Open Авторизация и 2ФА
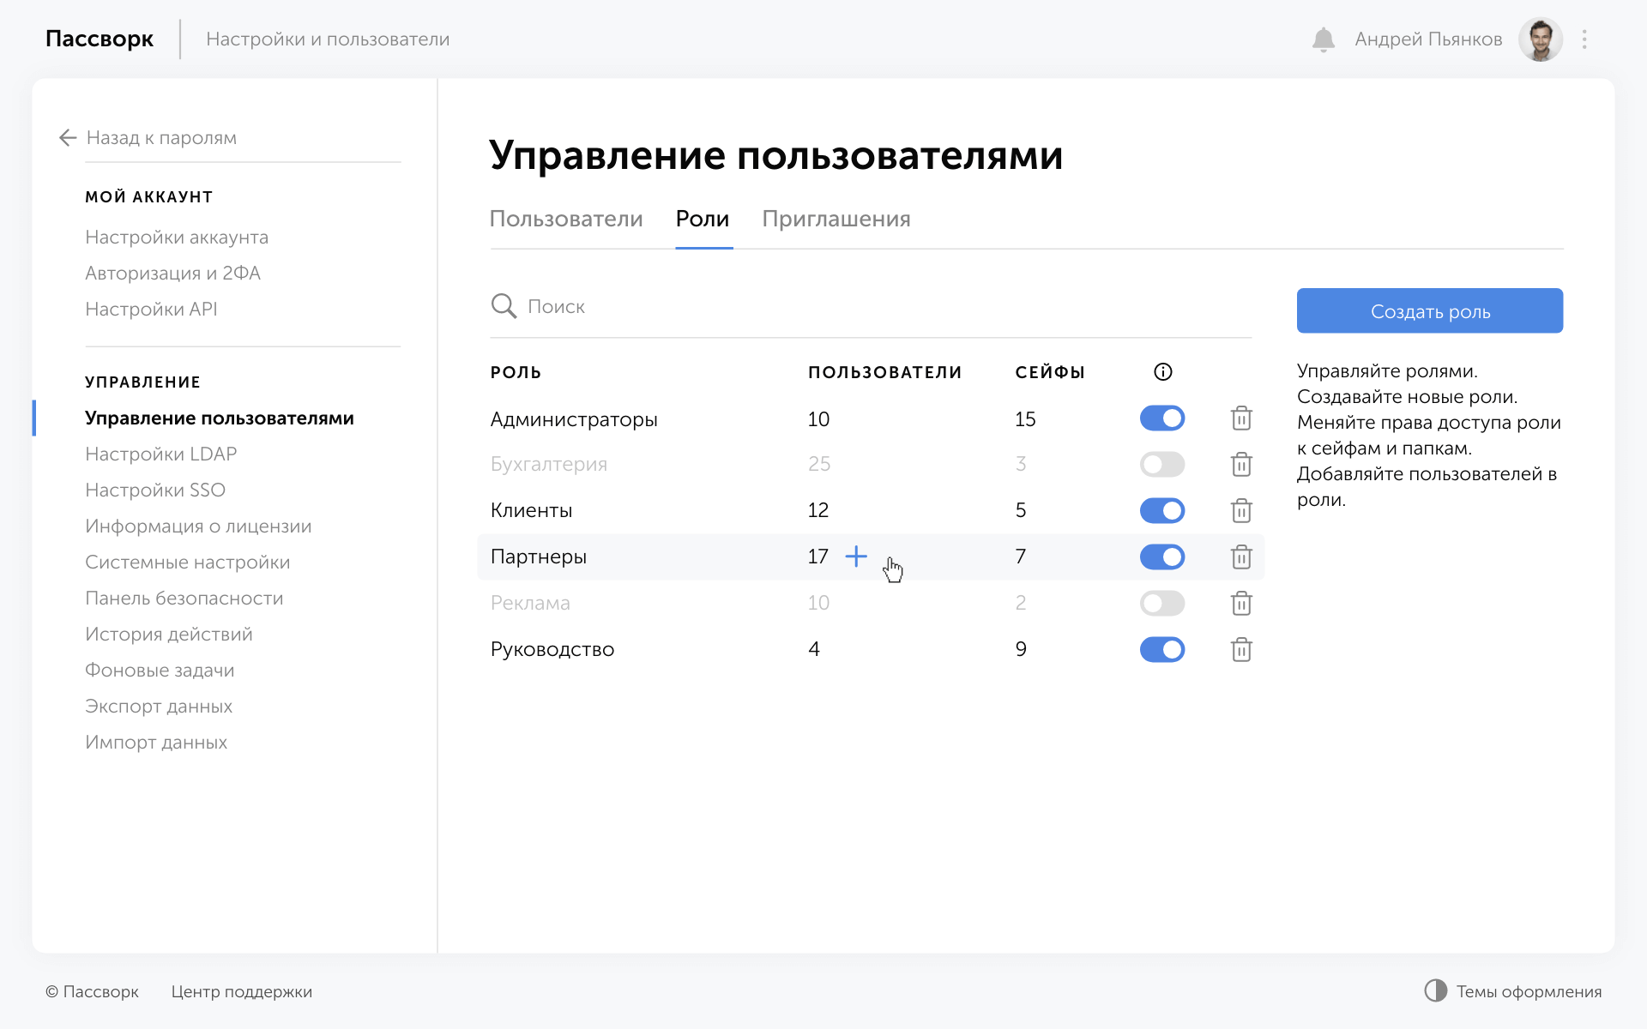 172,274
